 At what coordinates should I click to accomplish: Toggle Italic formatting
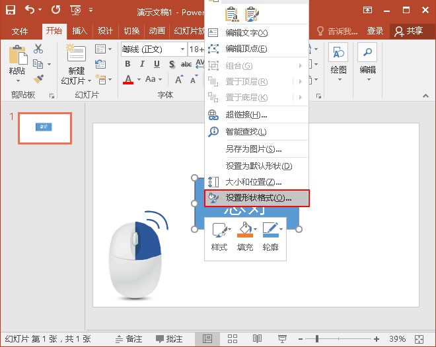point(142,64)
